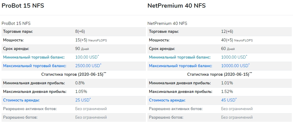Click NetPremium 1000.00 USD minimum balance value
This screenshot has height=123, width=293.
pyautogui.click(x=234, y=57)
